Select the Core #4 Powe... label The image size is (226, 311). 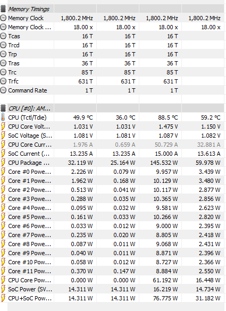coord(30,208)
